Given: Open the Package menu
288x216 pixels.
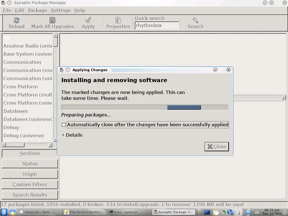Looking at the screenshot, I should [38, 10].
